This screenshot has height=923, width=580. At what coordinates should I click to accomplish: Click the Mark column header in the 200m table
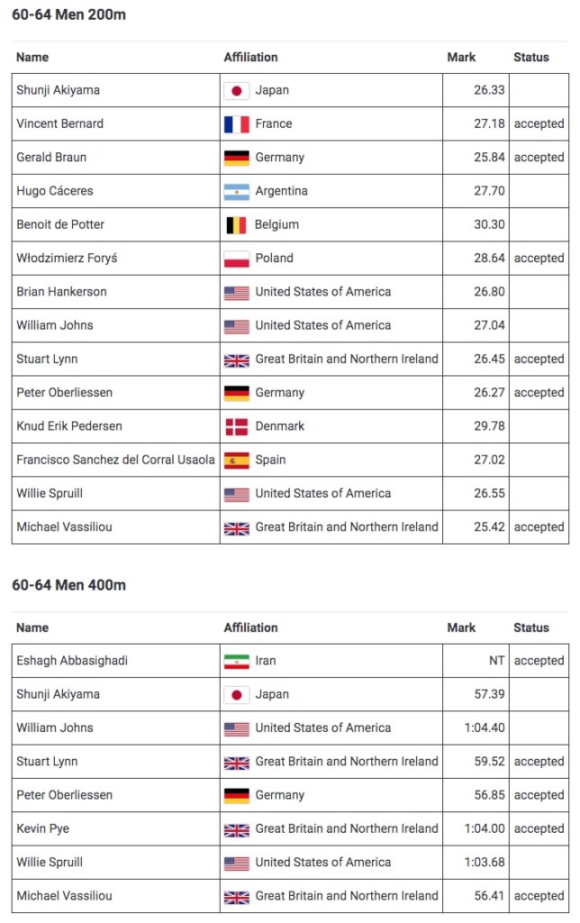tap(461, 57)
